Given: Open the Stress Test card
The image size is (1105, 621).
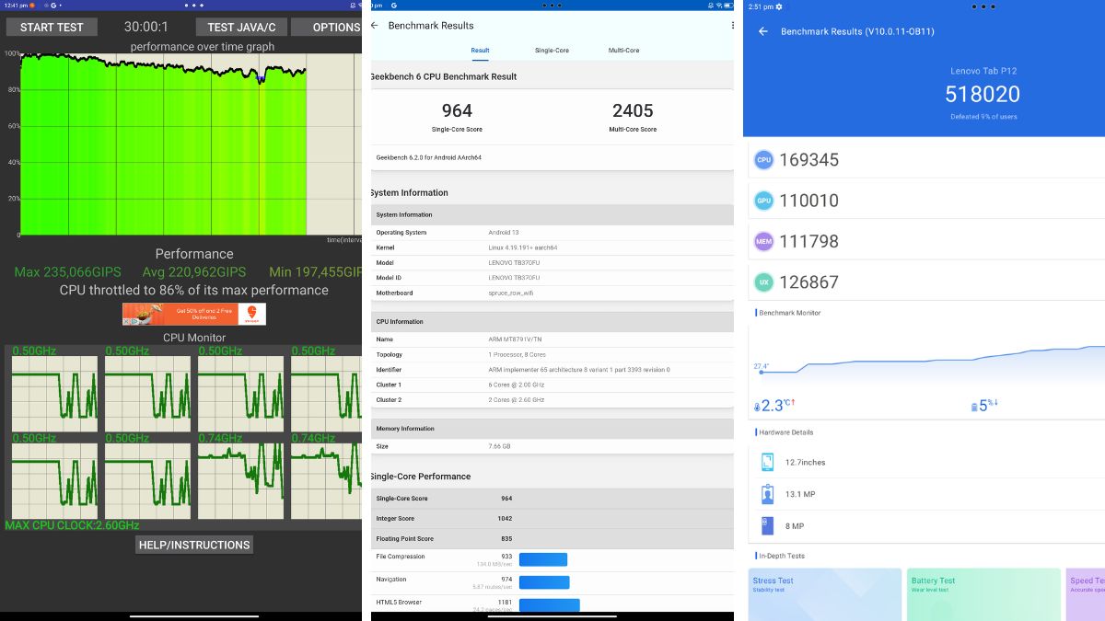Looking at the screenshot, I should 824,594.
